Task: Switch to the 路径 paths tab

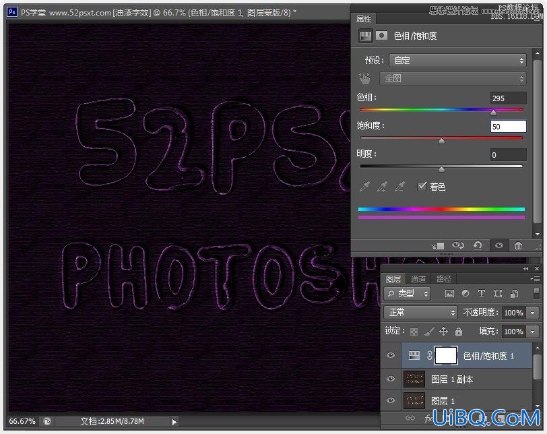Action: click(444, 279)
